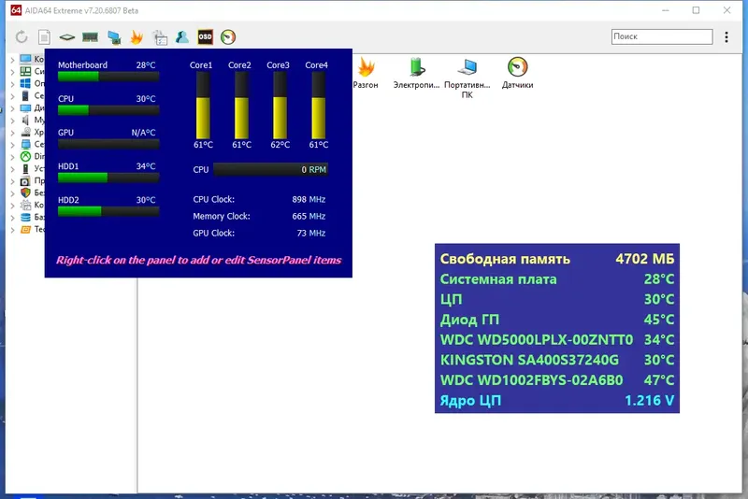Click the HDD2 temperature bar
The image size is (748, 499).
click(108, 211)
